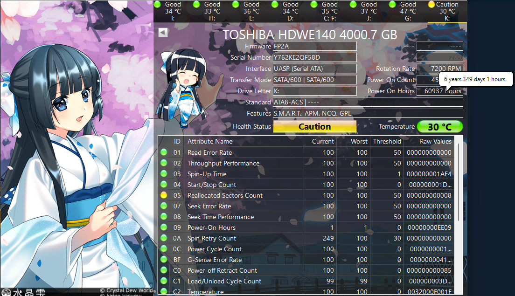This screenshot has width=515, height=296.
Task: Click the Threshold column header
Action: (387, 141)
